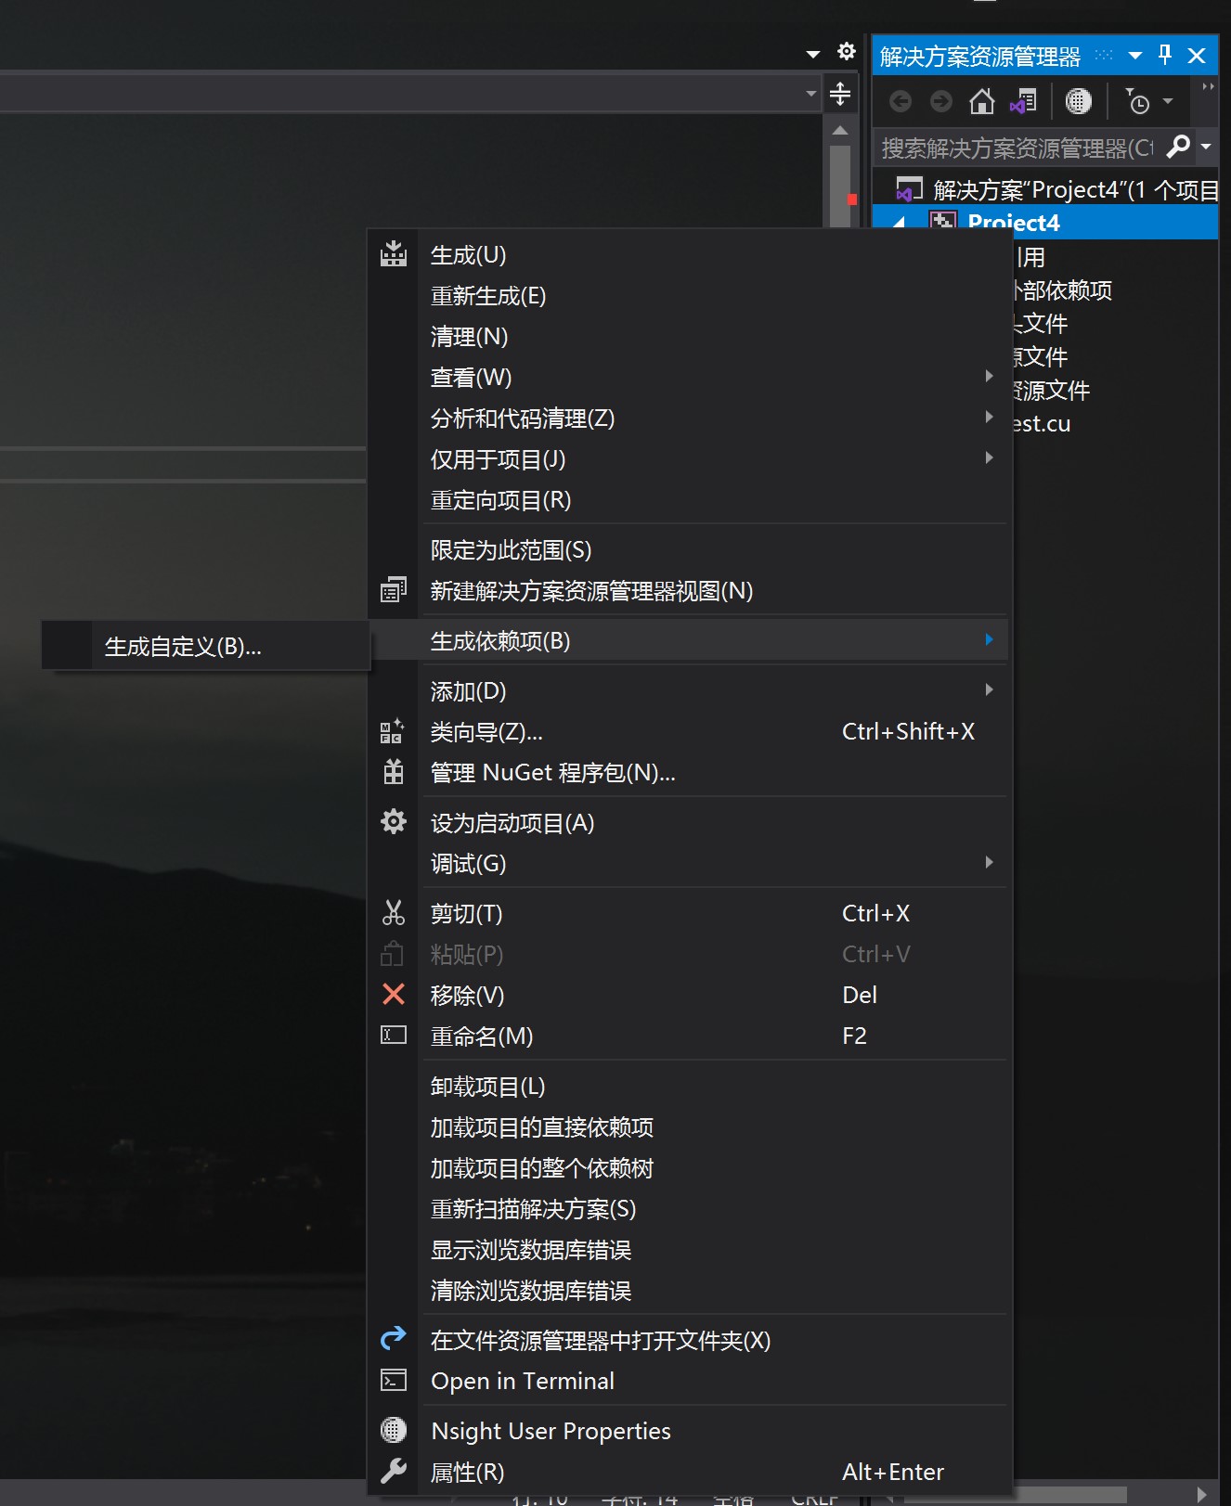Open the editor navigation bar dropdown
Screen dimensions: 1231x1506
810,93
